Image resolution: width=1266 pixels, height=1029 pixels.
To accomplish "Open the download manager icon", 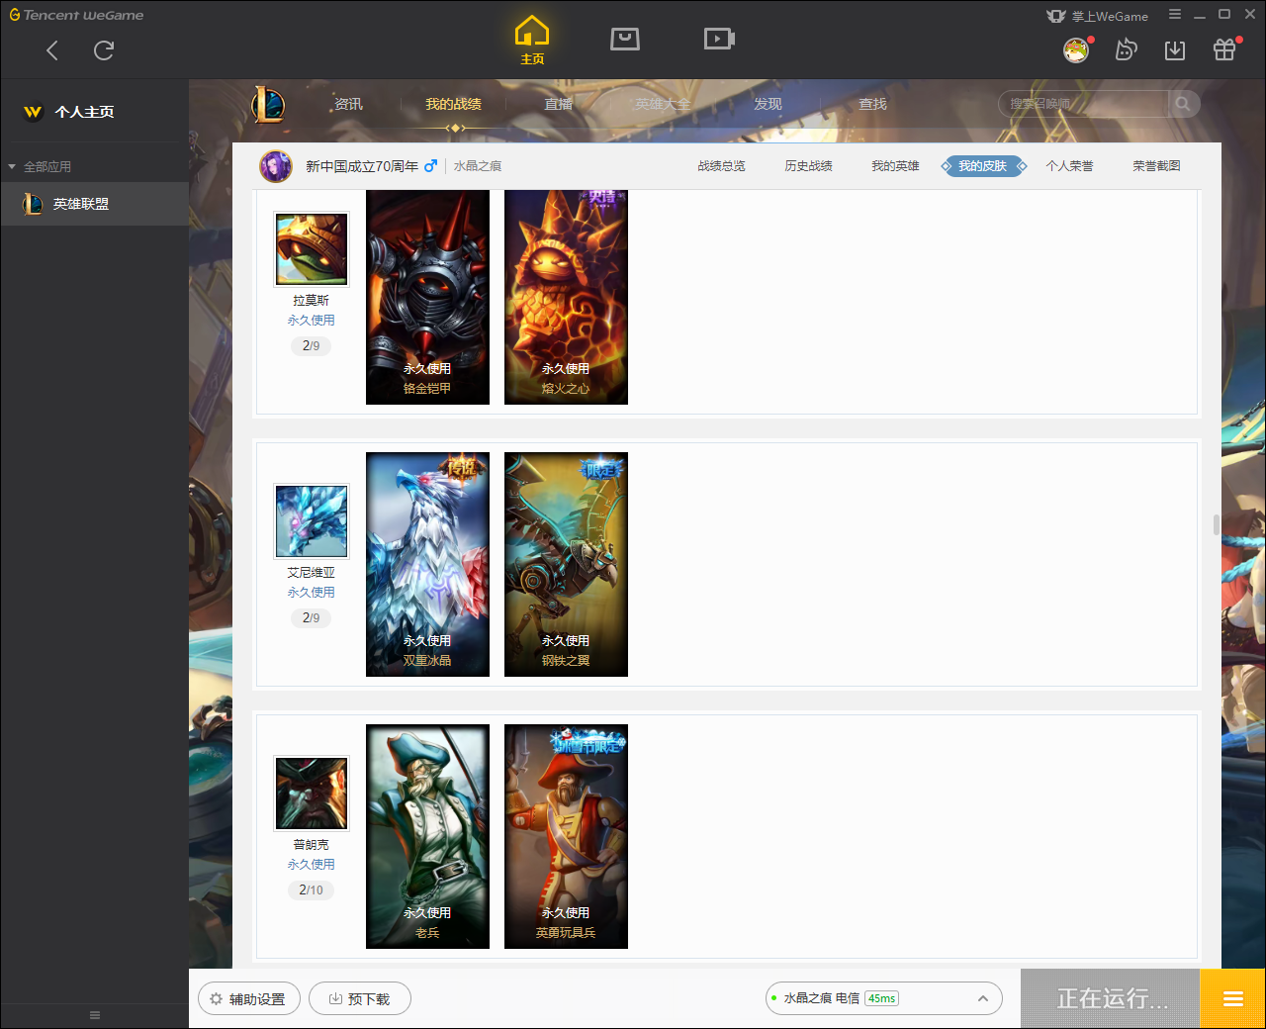I will pyautogui.click(x=1175, y=50).
